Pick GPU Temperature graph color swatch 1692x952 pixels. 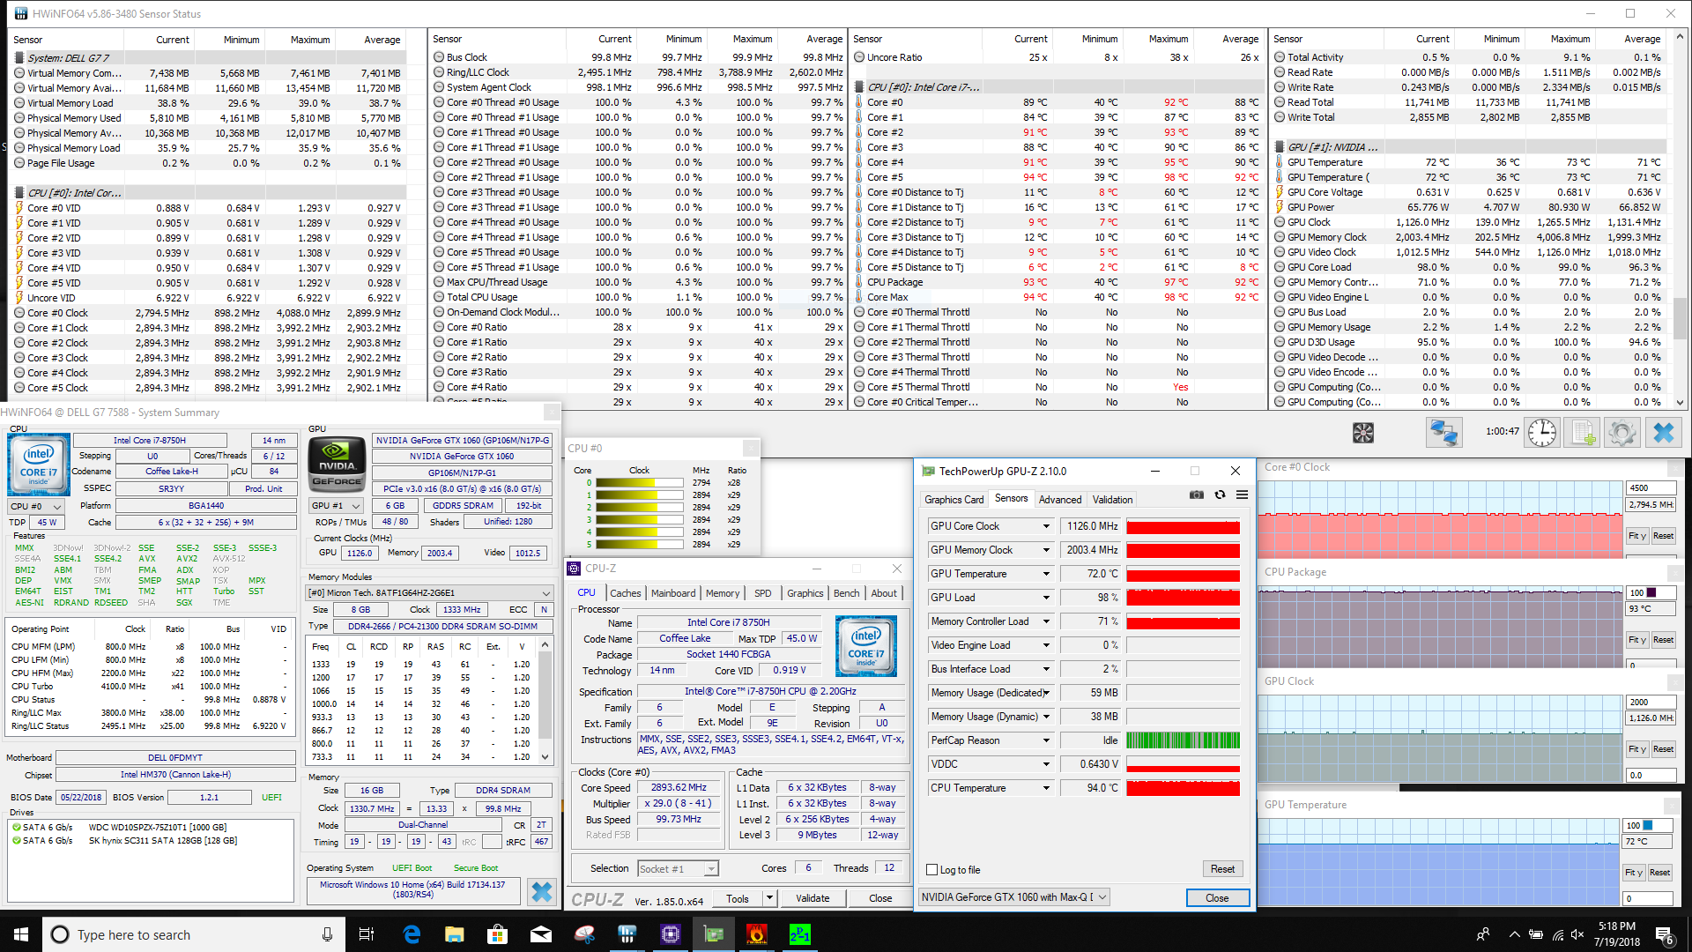point(1648,826)
